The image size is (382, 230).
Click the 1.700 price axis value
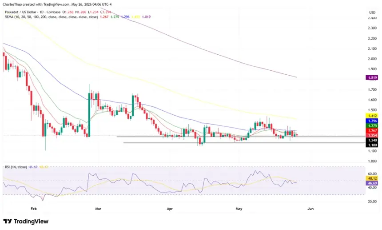[373, 90]
